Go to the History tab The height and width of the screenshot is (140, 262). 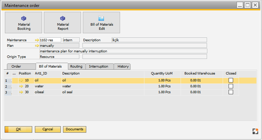point(123,66)
